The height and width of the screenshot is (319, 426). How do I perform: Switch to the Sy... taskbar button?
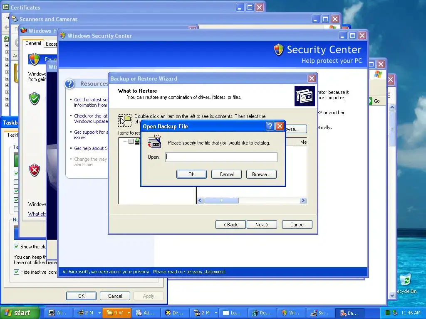coord(320,313)
